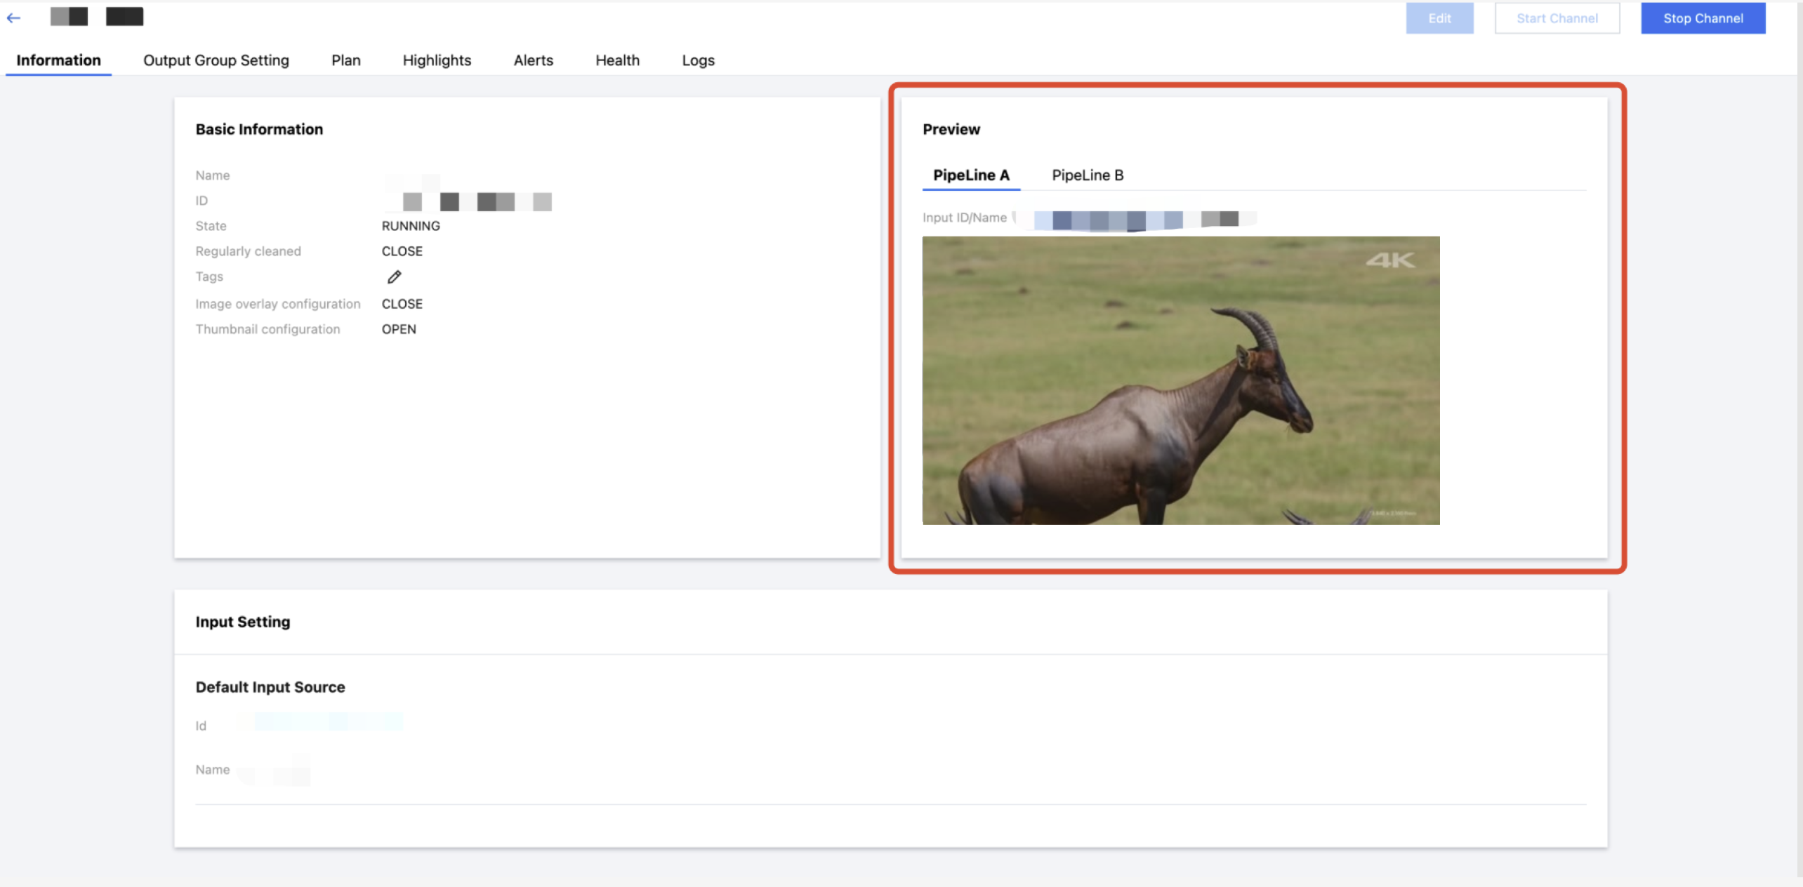1803x887 pixels.
Task: Open the Highlights tab
Action: (437, 60)
